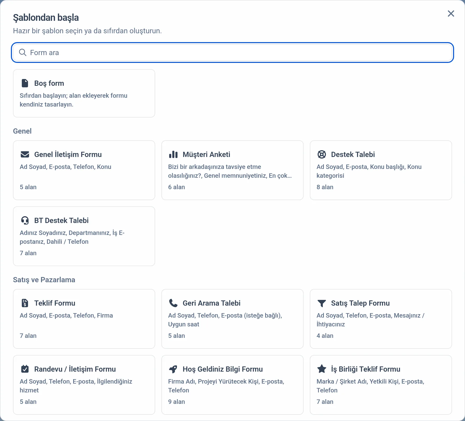465x421 pixels.
Task: Click the funnel icon of Satış Talep Formu
Action: click(322, 303)
